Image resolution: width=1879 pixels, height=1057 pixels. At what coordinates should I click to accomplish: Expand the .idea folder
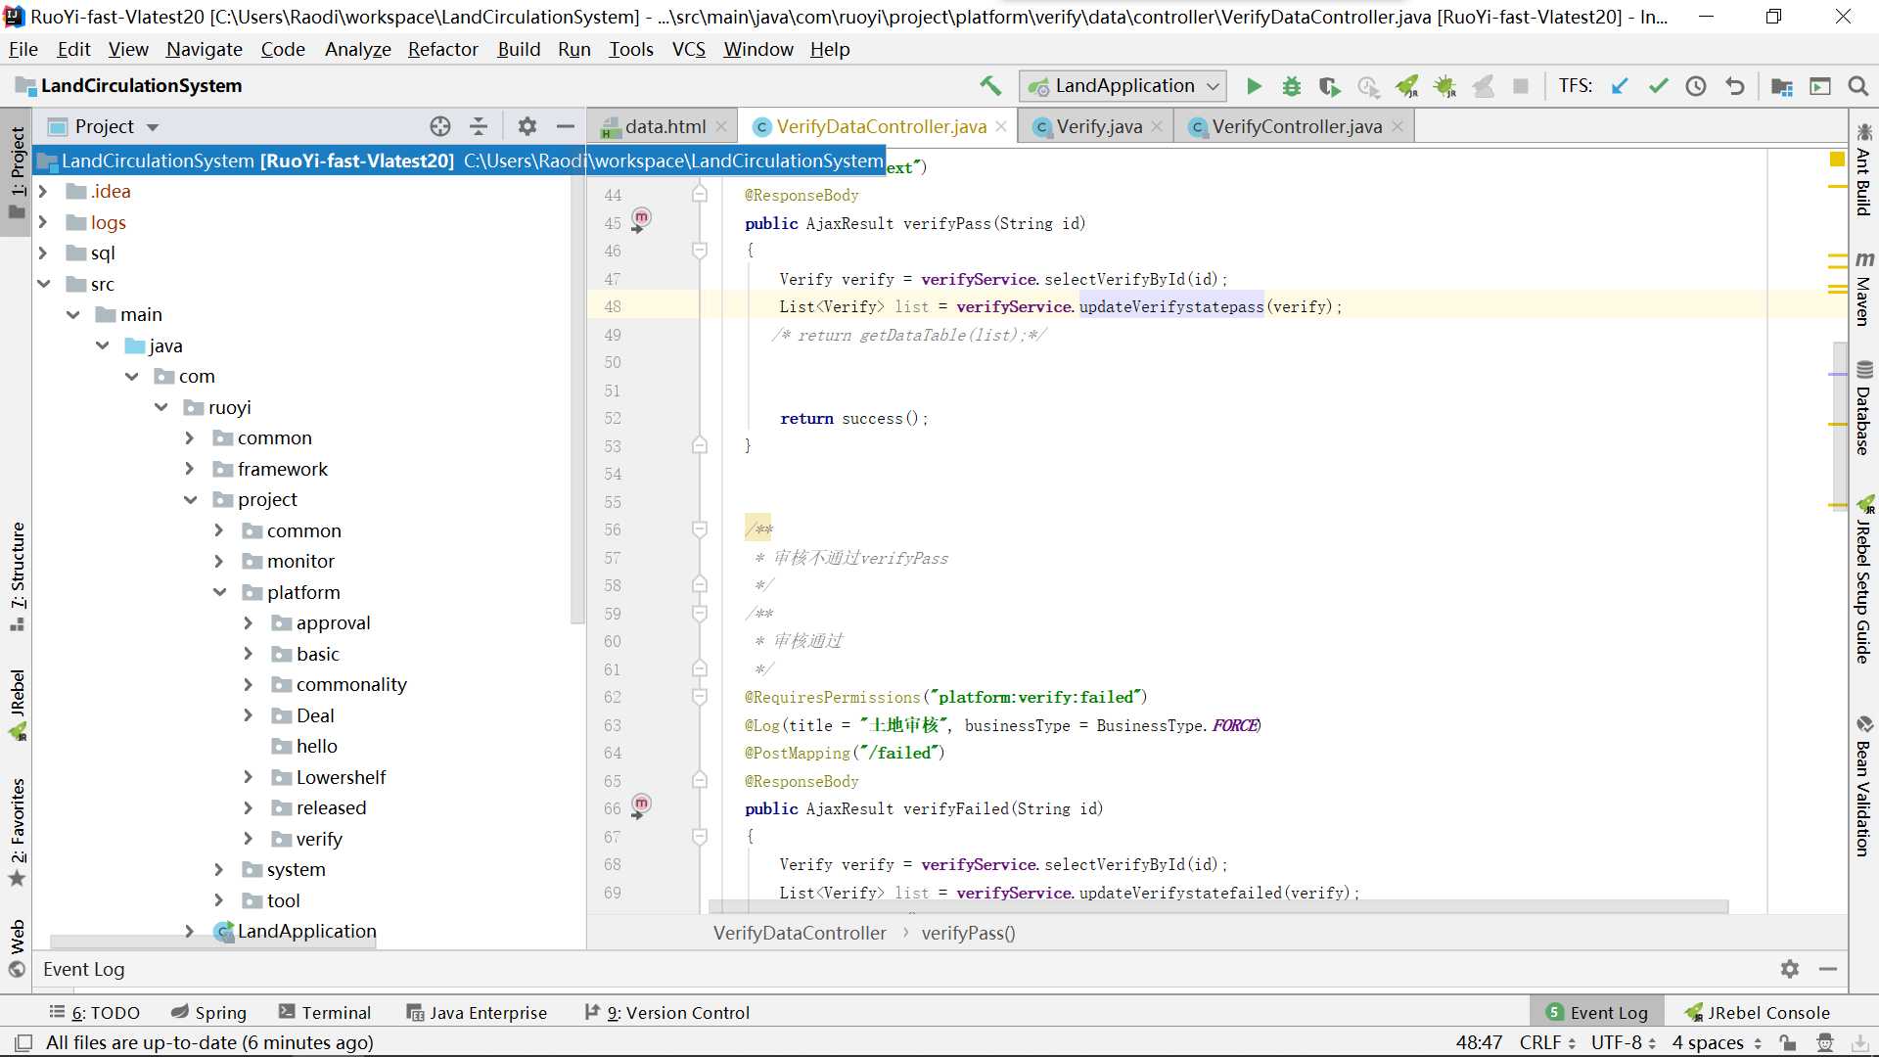coord(43,192)
